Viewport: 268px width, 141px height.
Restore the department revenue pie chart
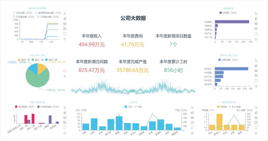pos(65,71)
